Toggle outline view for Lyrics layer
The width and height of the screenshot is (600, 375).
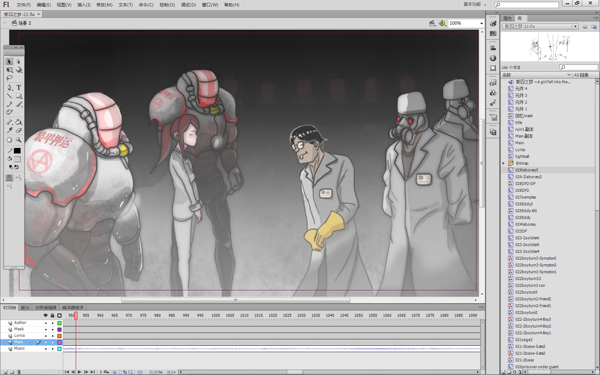(59, 336)
